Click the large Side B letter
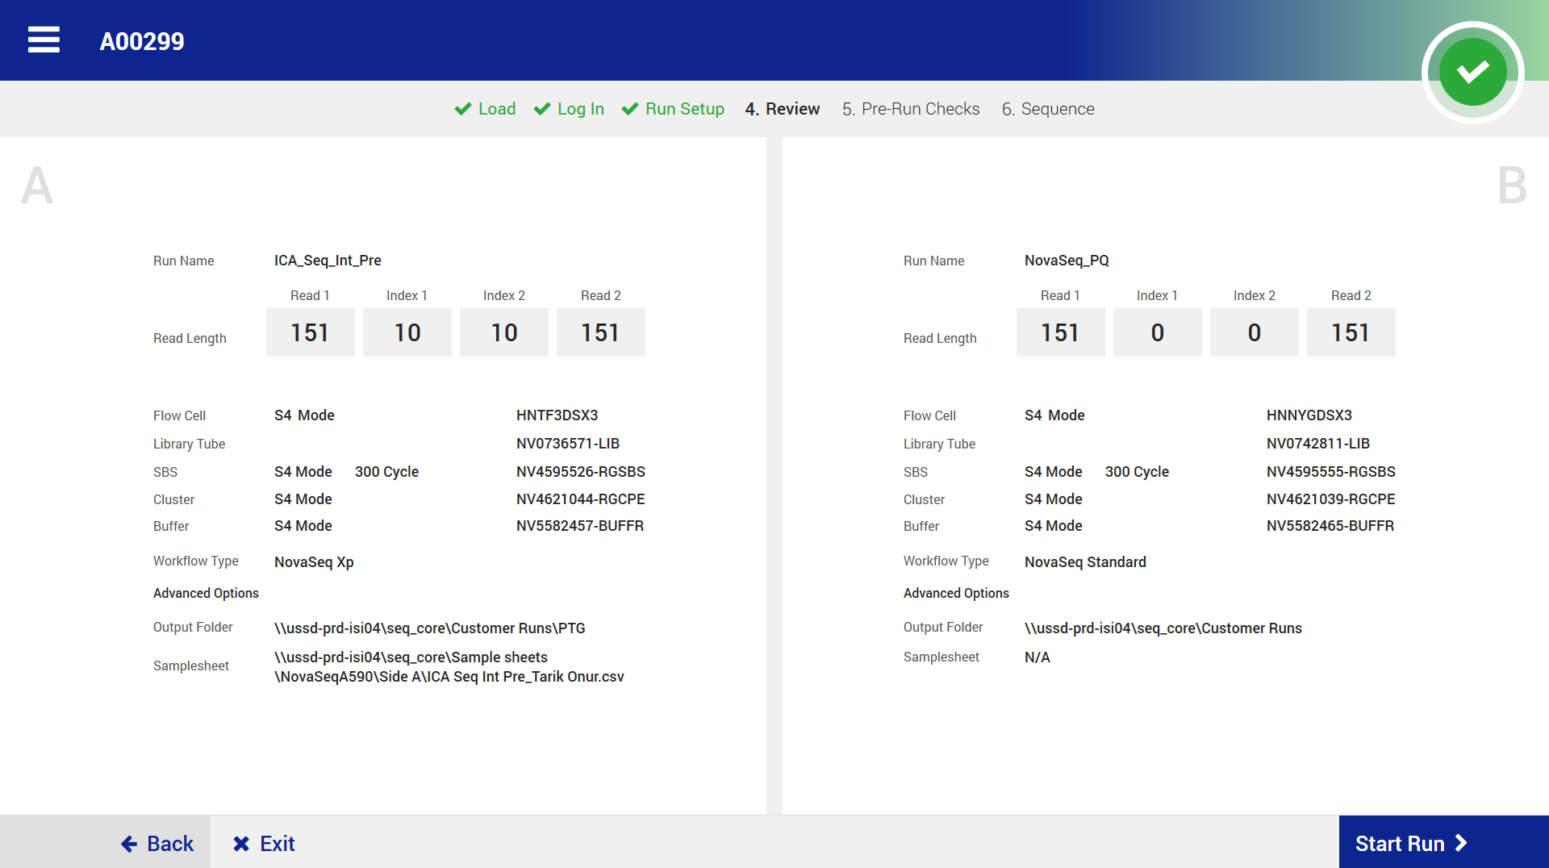The image size is (1549, 868). tap(1512, 186)
